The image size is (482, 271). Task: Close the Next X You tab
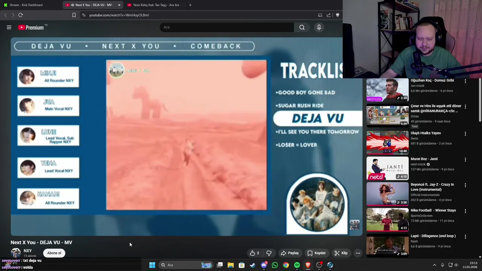click(119, 5)
